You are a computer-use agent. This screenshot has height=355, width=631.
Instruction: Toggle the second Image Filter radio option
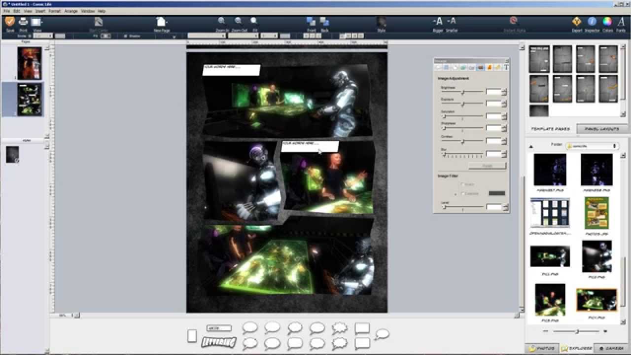click(x=463, y=193)
